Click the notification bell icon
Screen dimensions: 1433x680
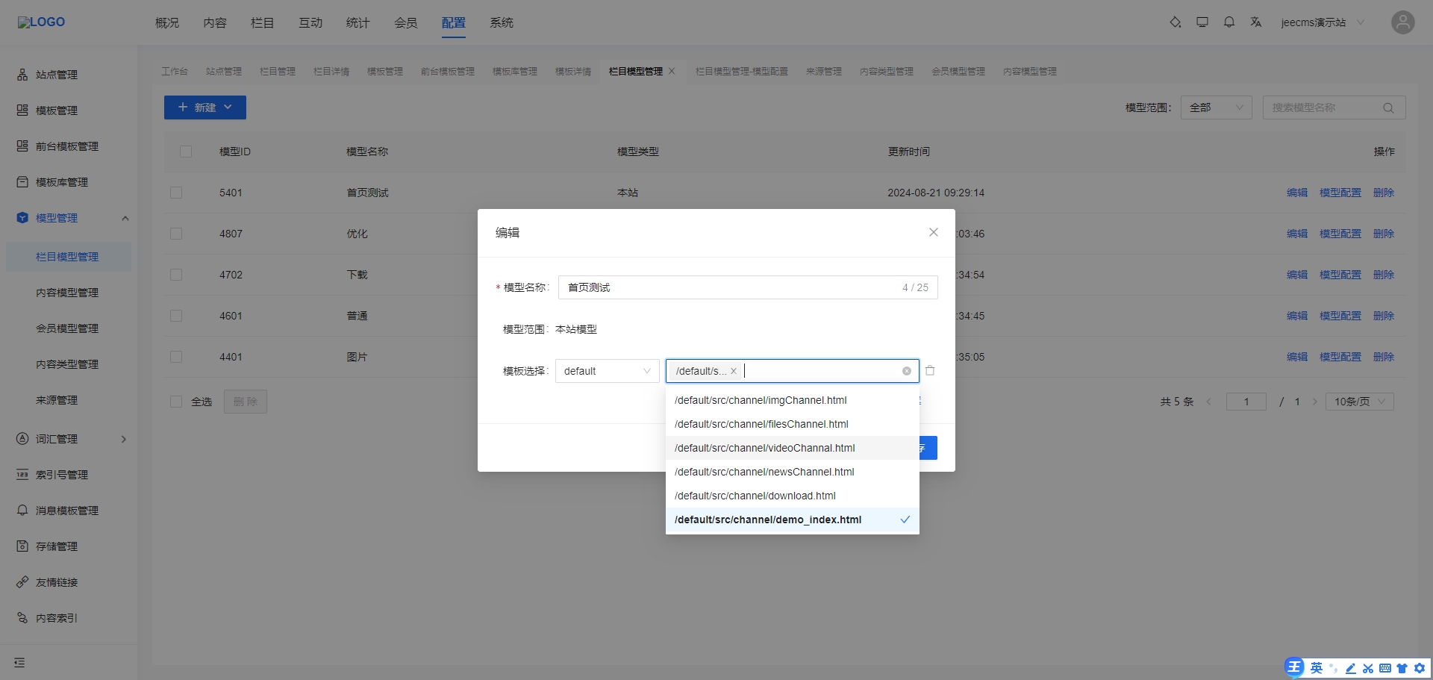(1228, 22)
